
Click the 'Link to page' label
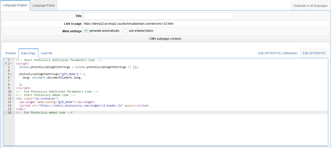[73, 24]
